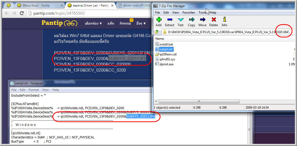Click the BusType = 5 line in Notepad
Viewport: 297px width, 146px height.
click(x=31, y=141)
